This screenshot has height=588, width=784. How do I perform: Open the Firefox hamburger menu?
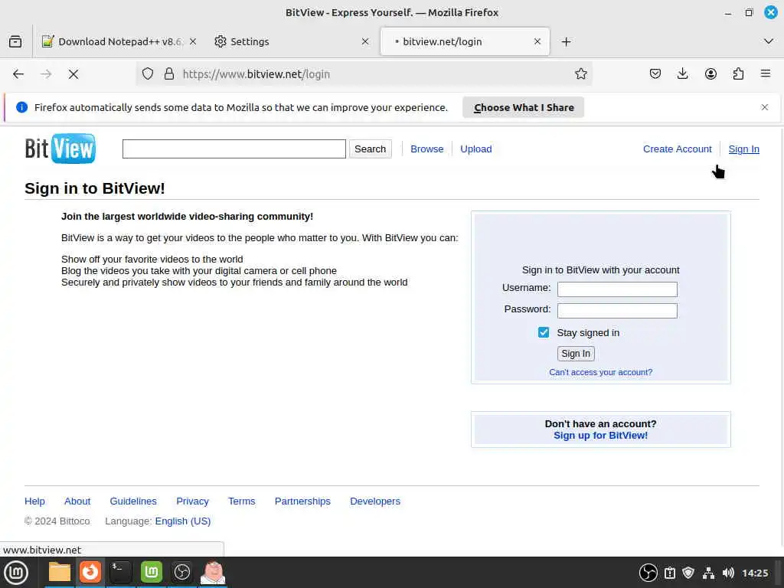click(x=766, y=74)
